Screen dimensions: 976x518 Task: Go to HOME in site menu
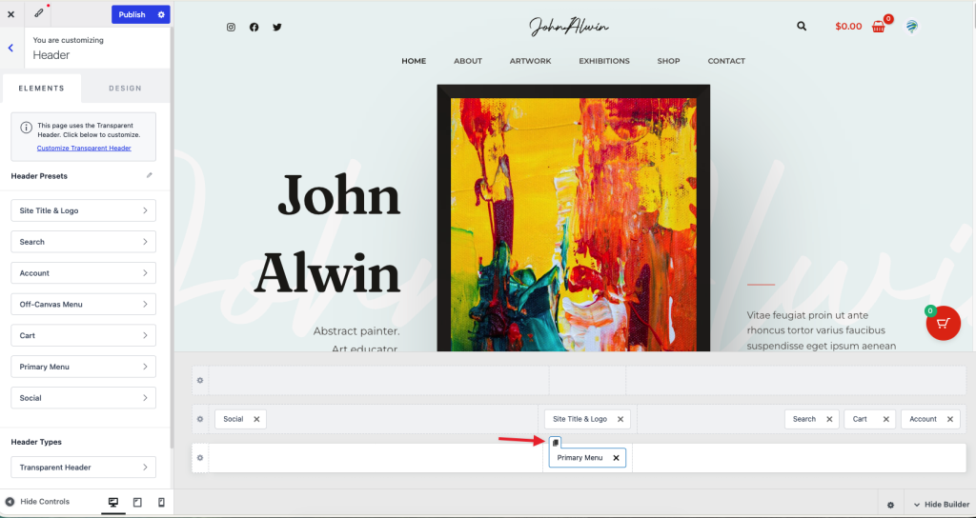pyautogui.click(x=414, y=61)
